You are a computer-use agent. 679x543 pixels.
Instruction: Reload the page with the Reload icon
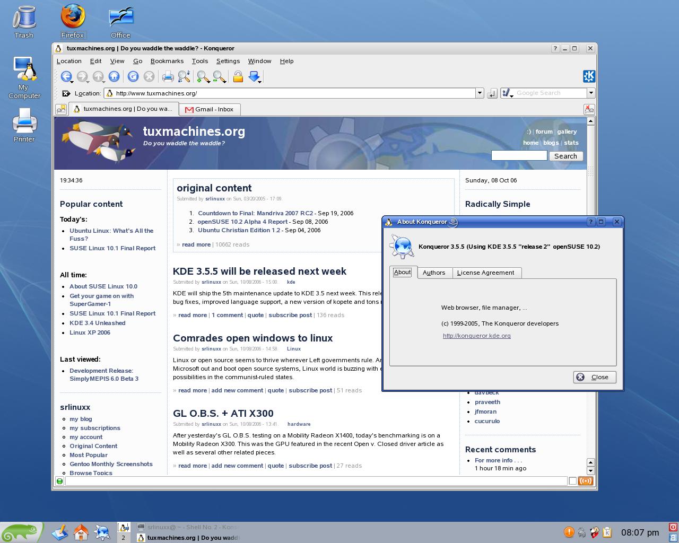[133, 77]
